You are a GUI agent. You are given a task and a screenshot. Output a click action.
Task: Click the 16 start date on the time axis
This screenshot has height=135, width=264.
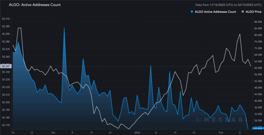coord(13,132)
